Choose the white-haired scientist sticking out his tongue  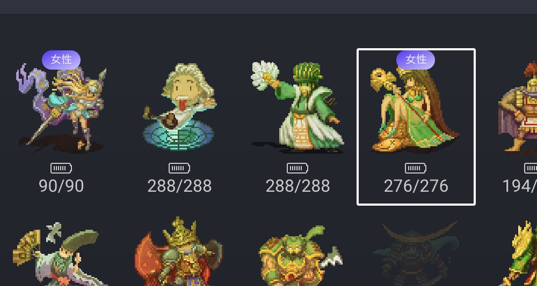[x=179, y=107]
